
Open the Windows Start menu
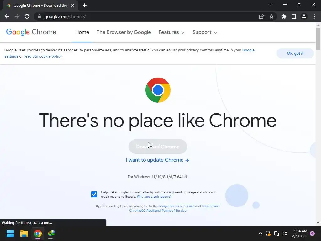(10, 233)
